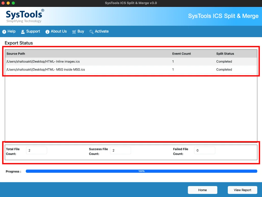Select the HTML- Inline images.ics path row
262x197 pixels.
[131, 61]
